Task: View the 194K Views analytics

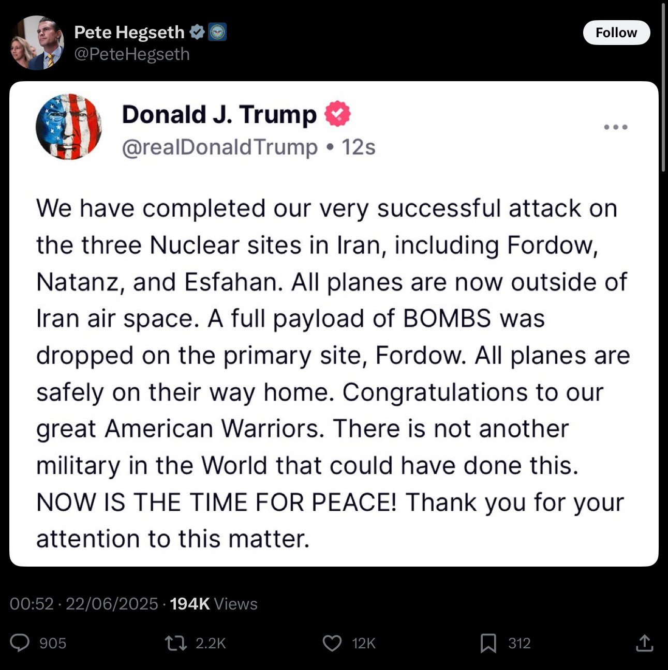Action: tap(213, 603)
